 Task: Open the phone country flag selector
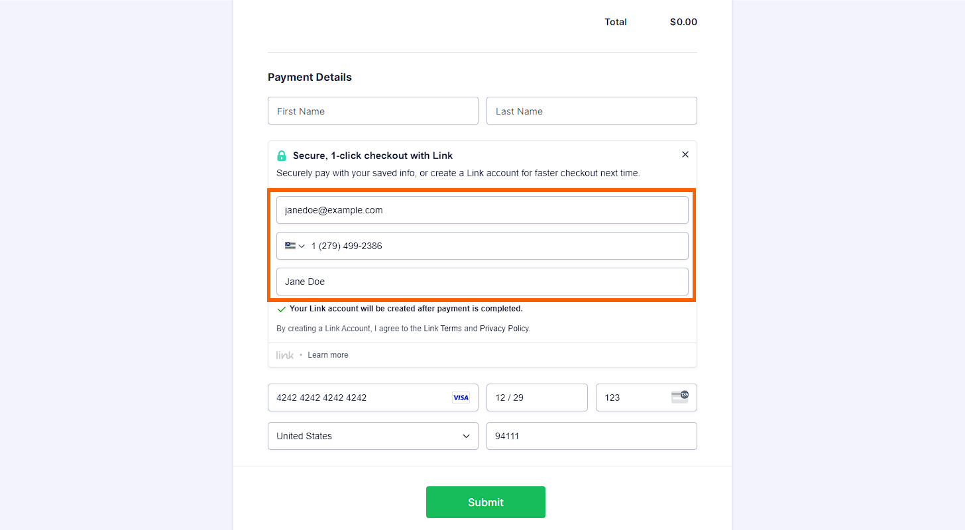[295, 246]
